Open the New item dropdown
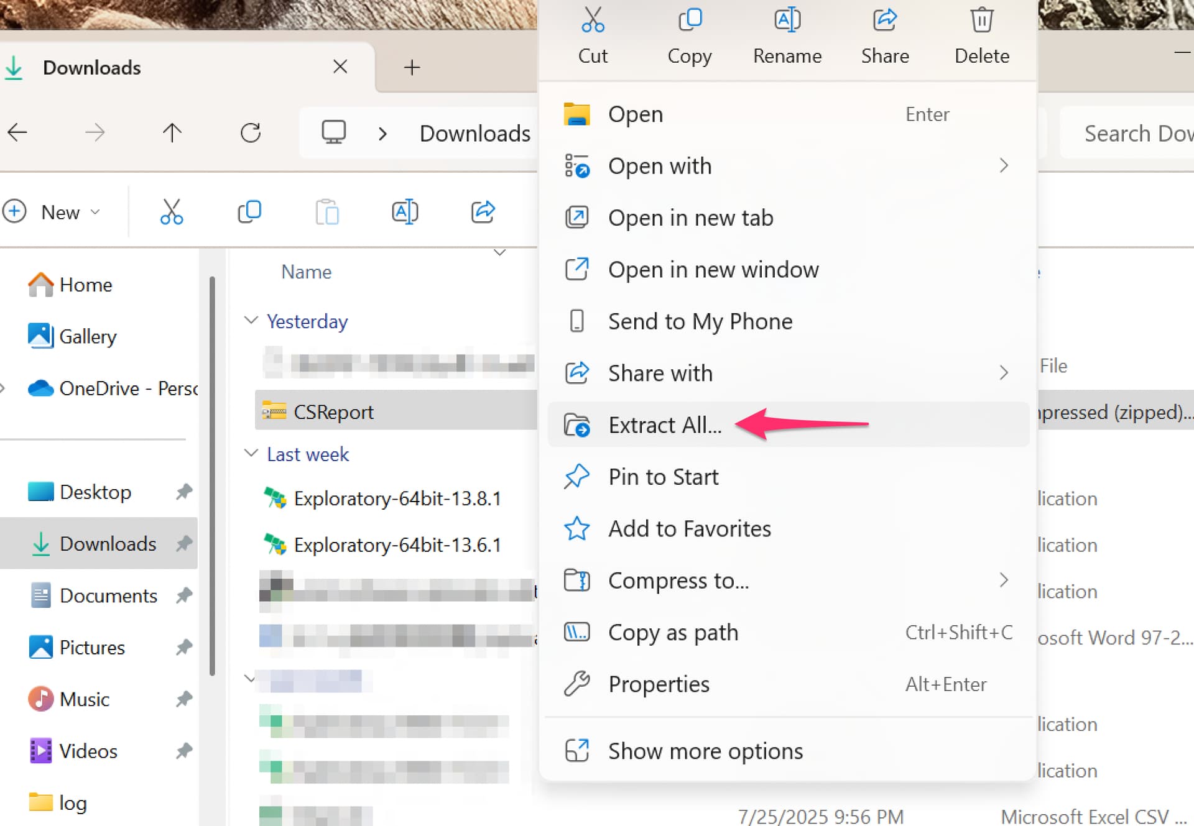1194x826 pixels. 52,212
